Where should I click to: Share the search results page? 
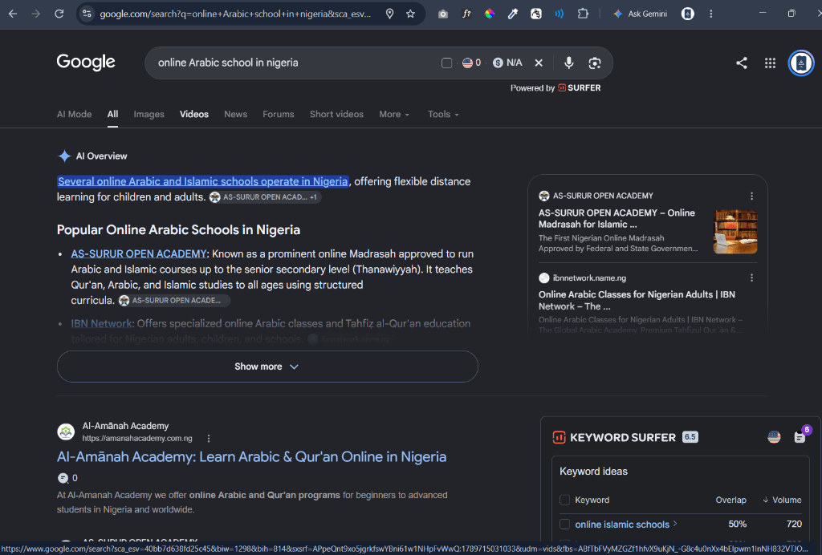(x=741, y=63)
